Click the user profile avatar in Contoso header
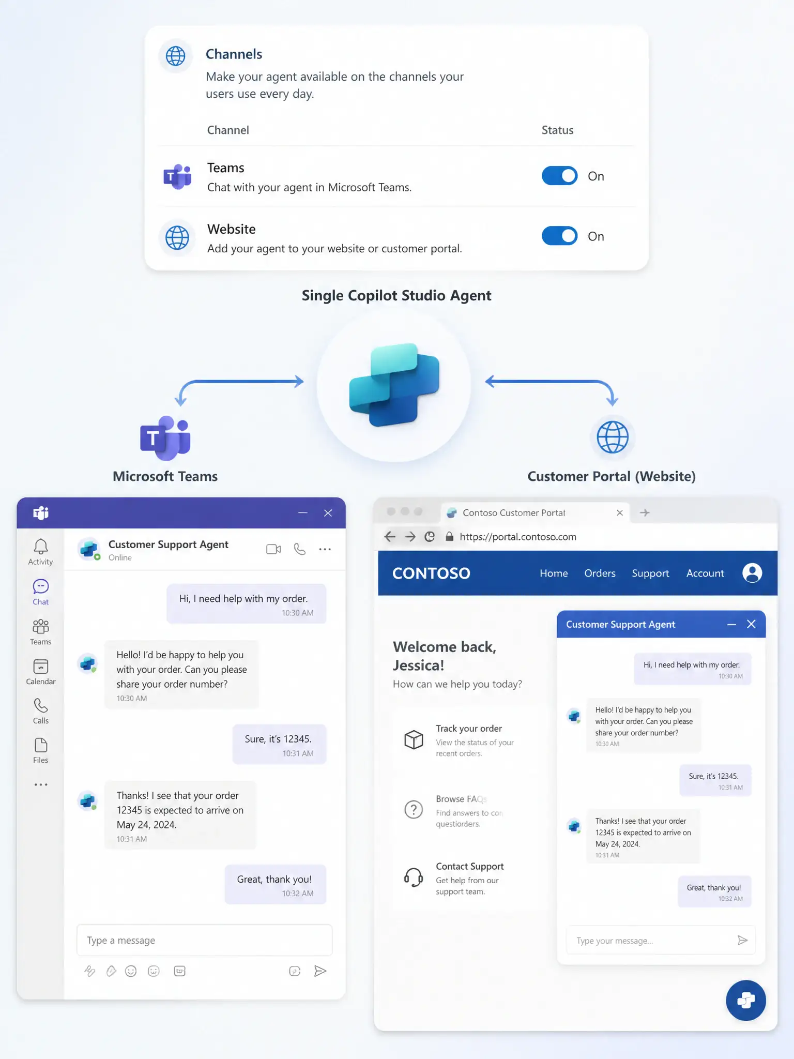794x1059 pixels. [752, 573]
